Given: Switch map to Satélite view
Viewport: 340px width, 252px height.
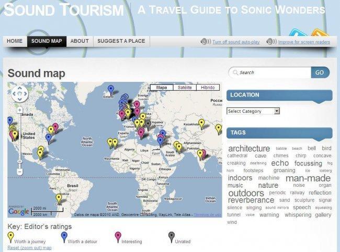Looking at the screenshot, I should point(185,87).
